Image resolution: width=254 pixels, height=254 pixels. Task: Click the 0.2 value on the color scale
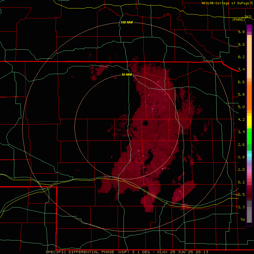[241, 182]
